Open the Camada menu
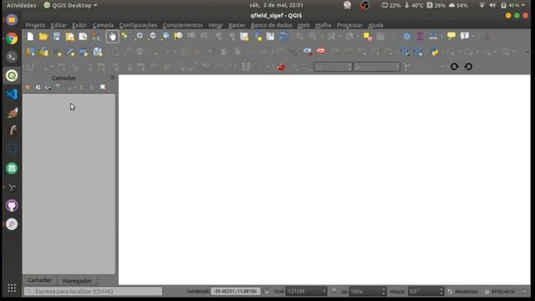Viewport: 535px width, 301px height. pyautogui.click(x=103, y=25)
